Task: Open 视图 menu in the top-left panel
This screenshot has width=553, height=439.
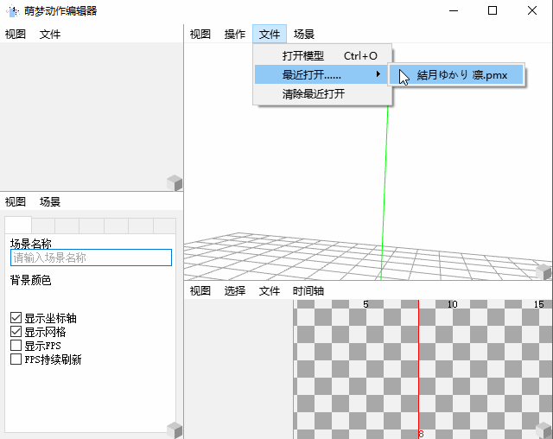Action: point(16,35)
